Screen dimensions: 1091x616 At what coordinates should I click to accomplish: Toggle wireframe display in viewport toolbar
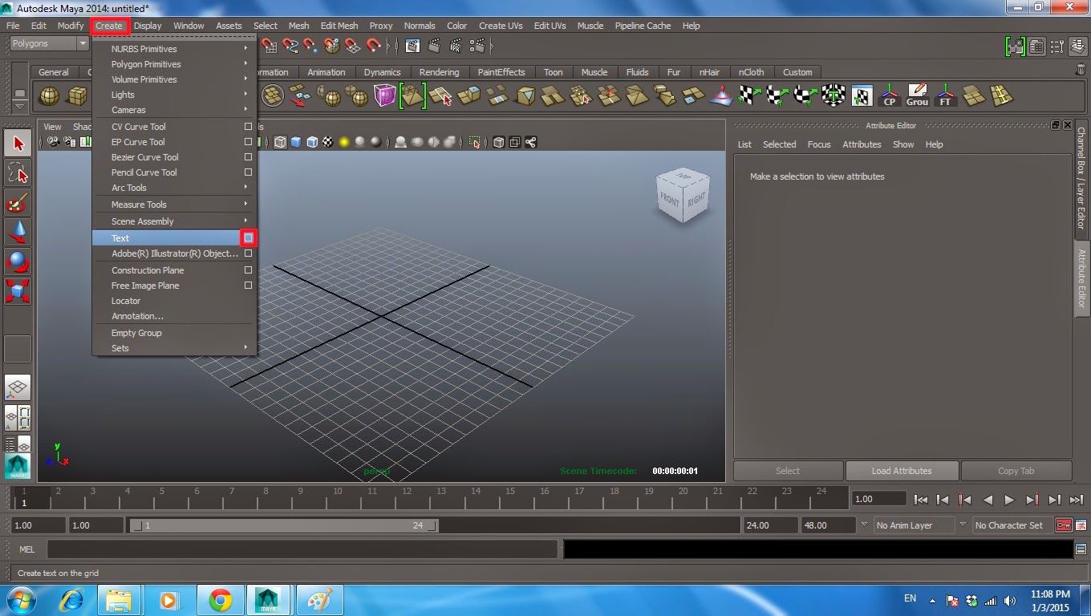280,142
